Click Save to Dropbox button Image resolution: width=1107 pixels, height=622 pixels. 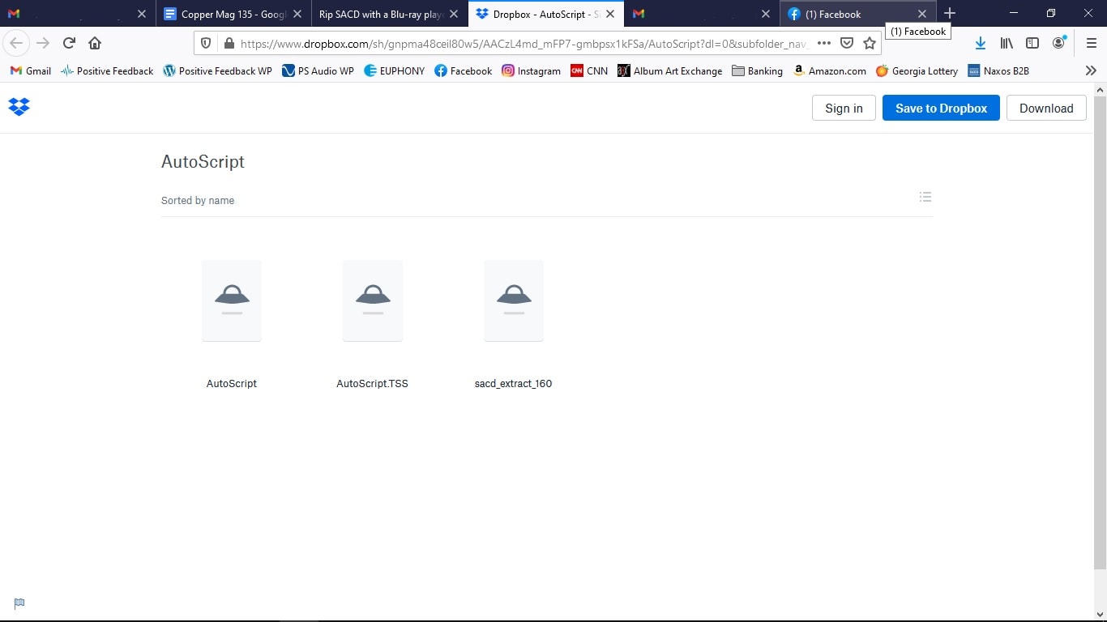[x=941, y=108]
